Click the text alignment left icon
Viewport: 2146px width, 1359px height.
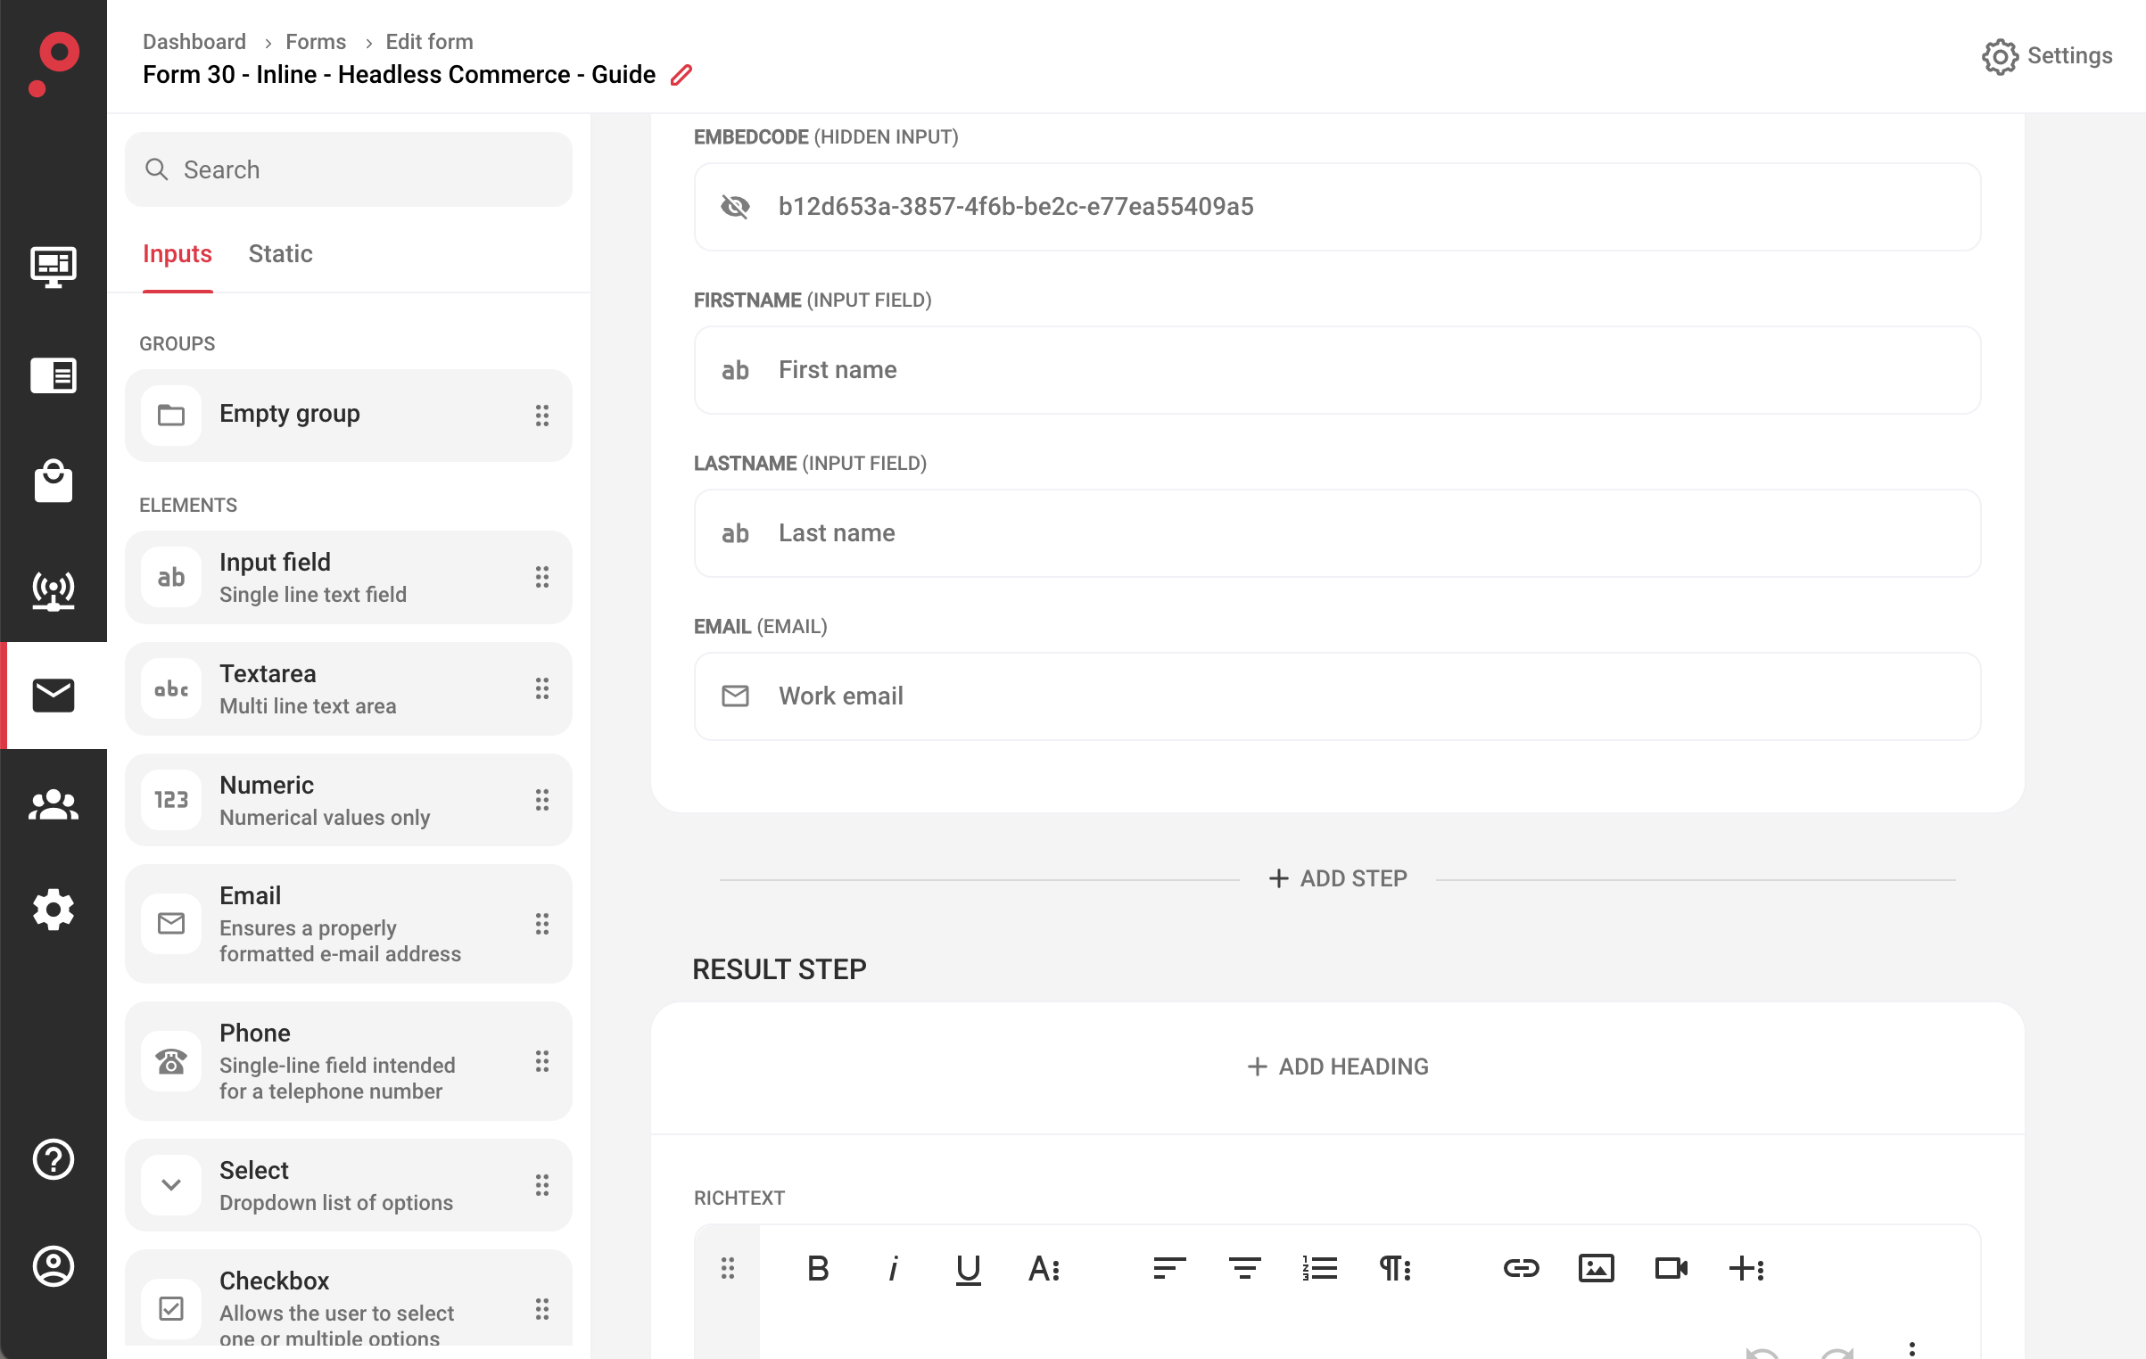(x=1170, y=1267)
